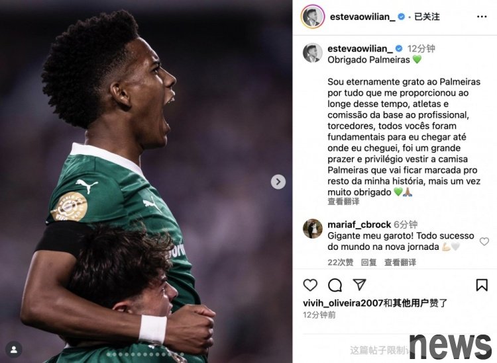This screenshot has height=363, width=497.
Task: View the 22次赞 comment likes list
Action: click(x=341, y=262)
